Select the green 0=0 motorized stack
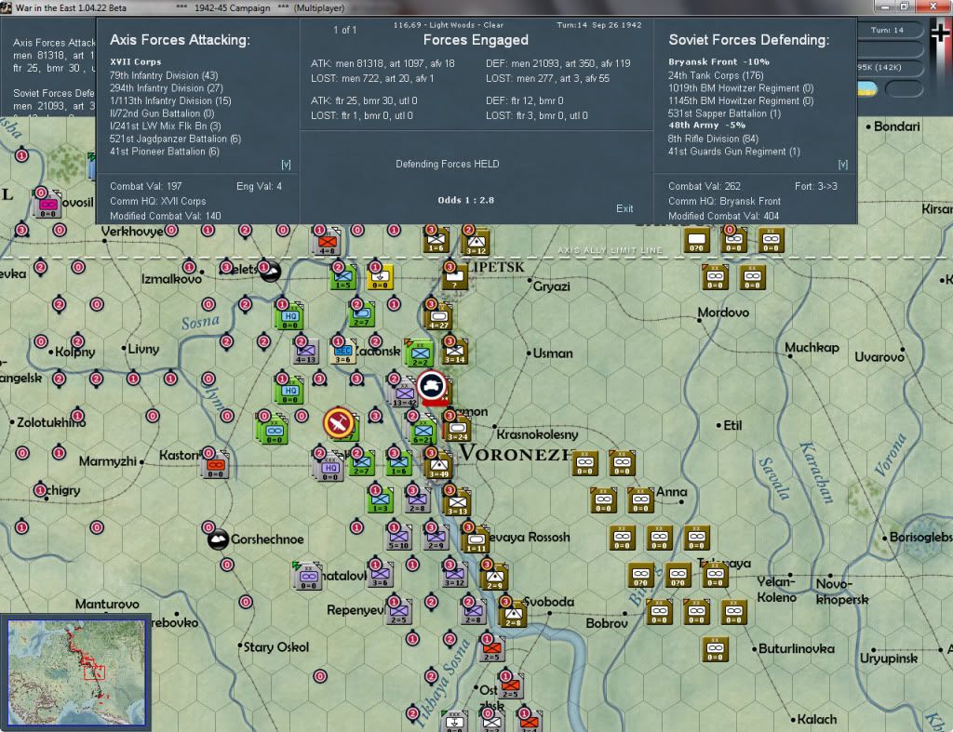 274,430
